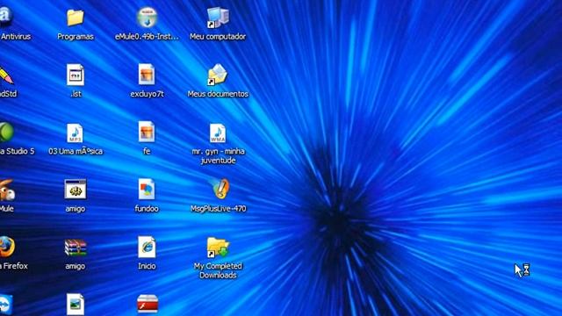Click the ".lst" label
Screen dimensions: 562x316
coord(76,94)
